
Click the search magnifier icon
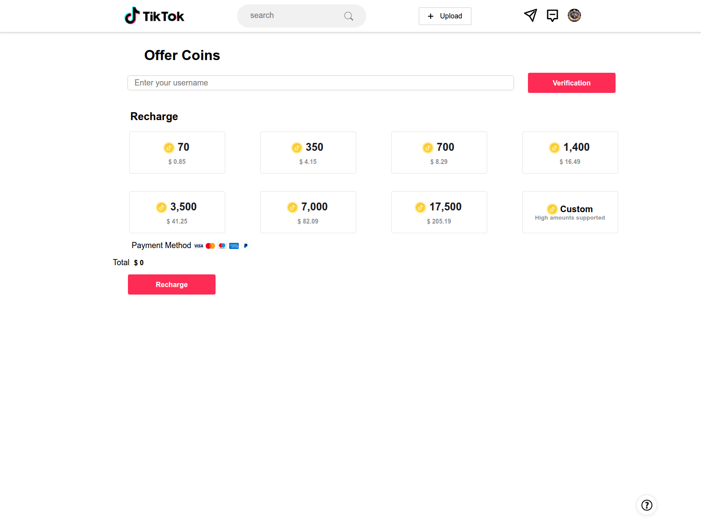click(349, 16)
